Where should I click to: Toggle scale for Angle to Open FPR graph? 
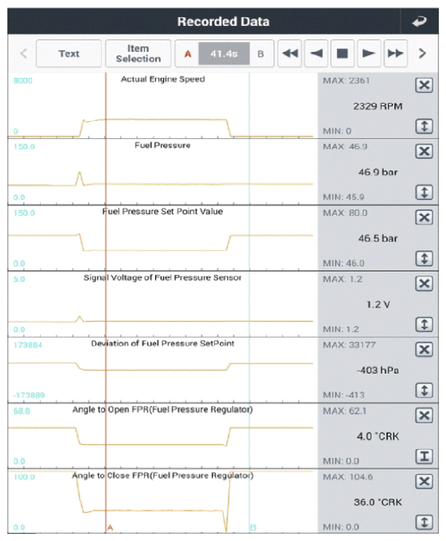coord(424,456)
